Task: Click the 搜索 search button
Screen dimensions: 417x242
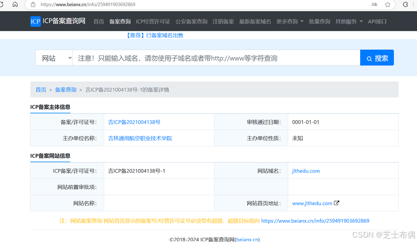Action: click(377, 58)
